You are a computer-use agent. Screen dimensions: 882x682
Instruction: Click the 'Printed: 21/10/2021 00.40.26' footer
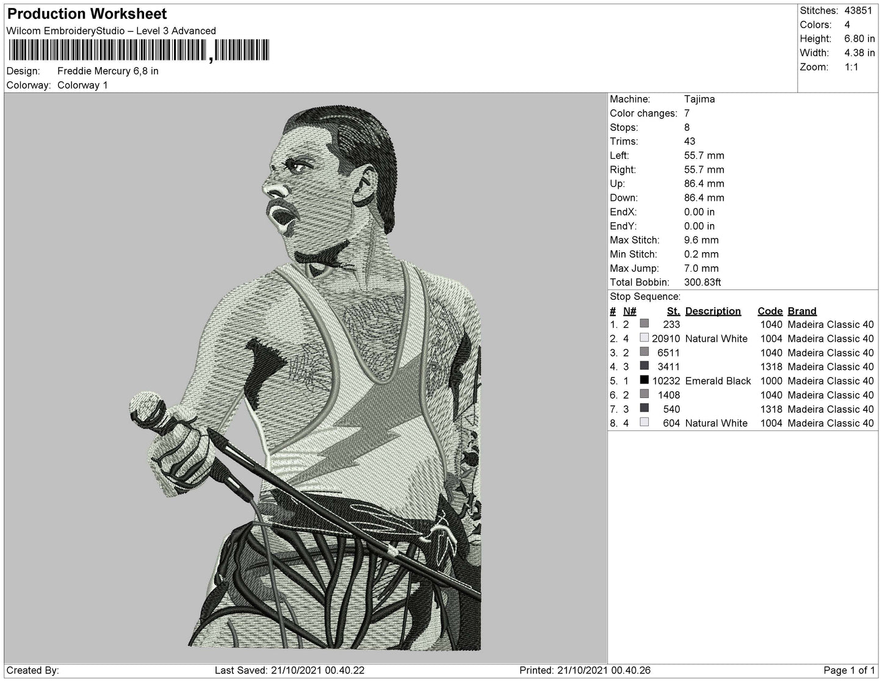[585, 670]
